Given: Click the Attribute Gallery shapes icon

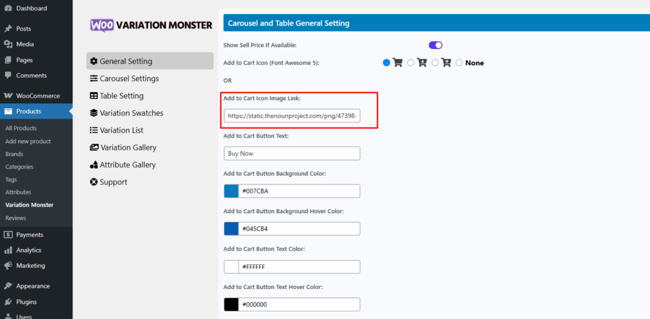Looking at the screenshot, I should point(94,165).
